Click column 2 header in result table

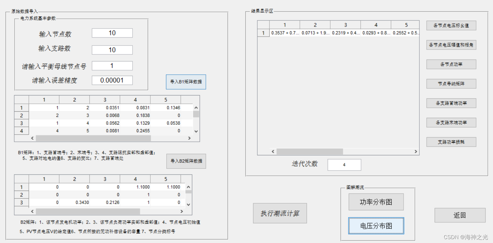315,25
